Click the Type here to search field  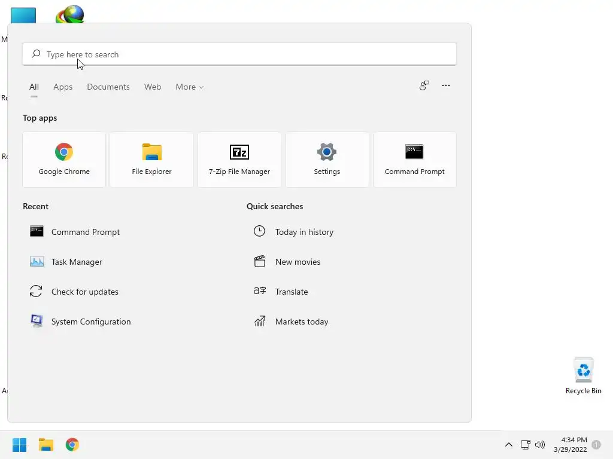pyautogui.click(x=239, y=54)
